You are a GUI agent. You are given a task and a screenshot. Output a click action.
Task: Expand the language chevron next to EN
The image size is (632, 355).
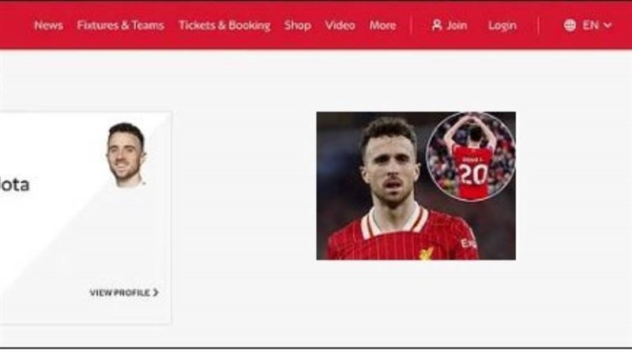(608, 26)
